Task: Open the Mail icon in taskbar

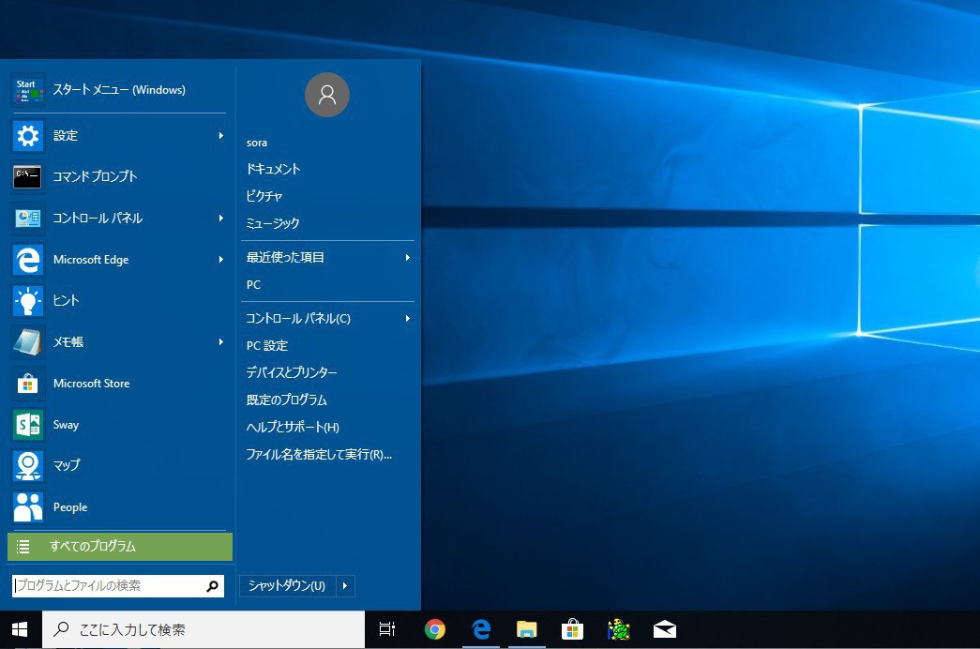Action: click(x=665, y=629)
